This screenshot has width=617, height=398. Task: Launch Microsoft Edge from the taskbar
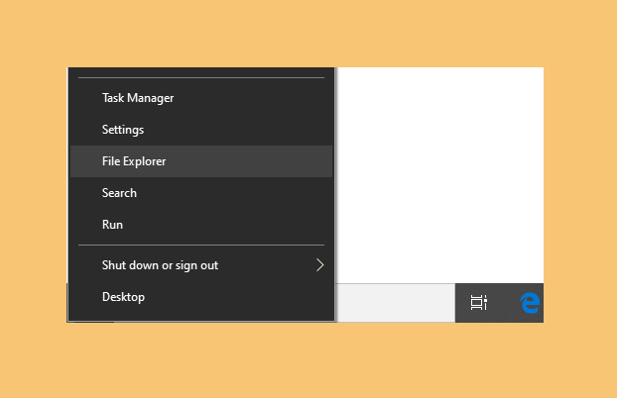[x=530, y=303]
